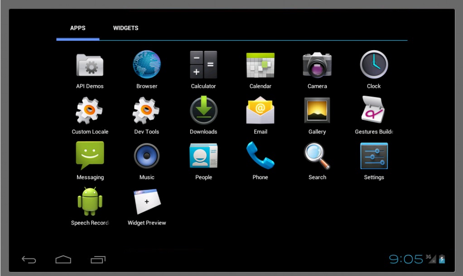
Task: Open the Calendar app icon
Action: coord(260,65)
